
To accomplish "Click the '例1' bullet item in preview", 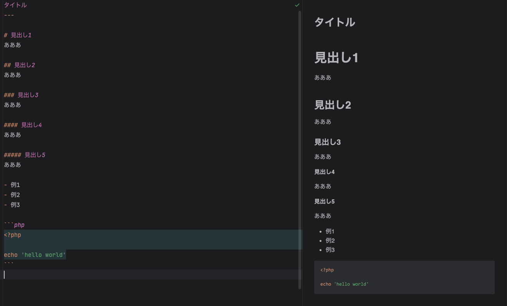I will pos(330,232).
